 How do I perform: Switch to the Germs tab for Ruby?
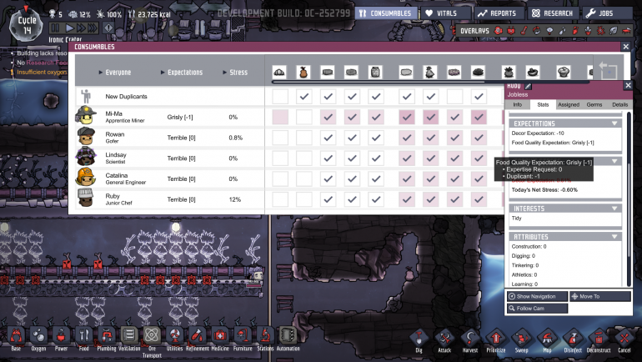(594, 105)
